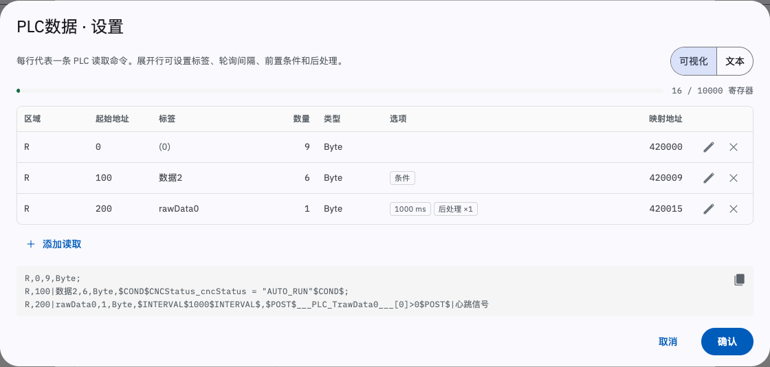Click the 条件 option tag
The image size is (770, 367).
402,178
